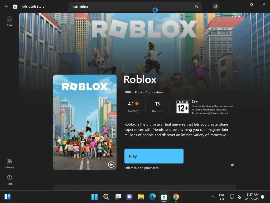The image size is (270, 203).
Task: Click 'Offers in-app purchases' text
Action: click(141, 168)
